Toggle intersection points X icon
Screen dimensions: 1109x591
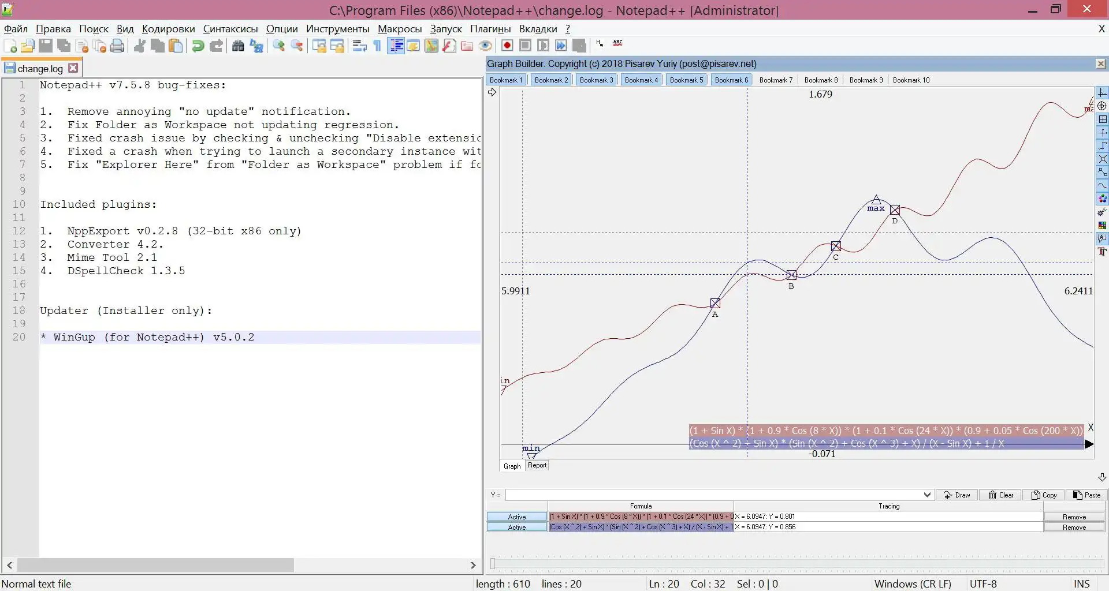(x=1102, y=159)
